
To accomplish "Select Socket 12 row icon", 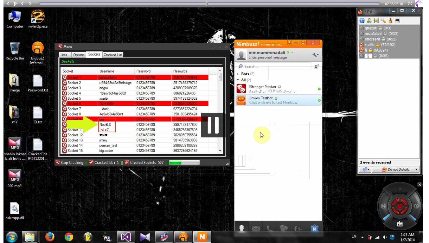I will click(x=64, y=135).
